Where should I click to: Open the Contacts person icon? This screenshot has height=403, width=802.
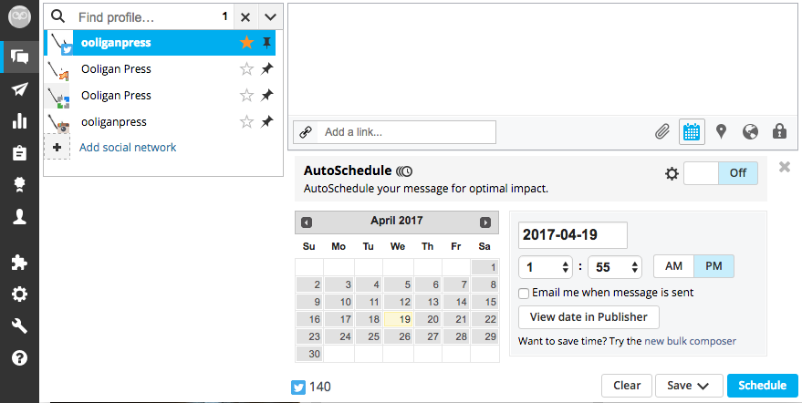click(19, 216)
